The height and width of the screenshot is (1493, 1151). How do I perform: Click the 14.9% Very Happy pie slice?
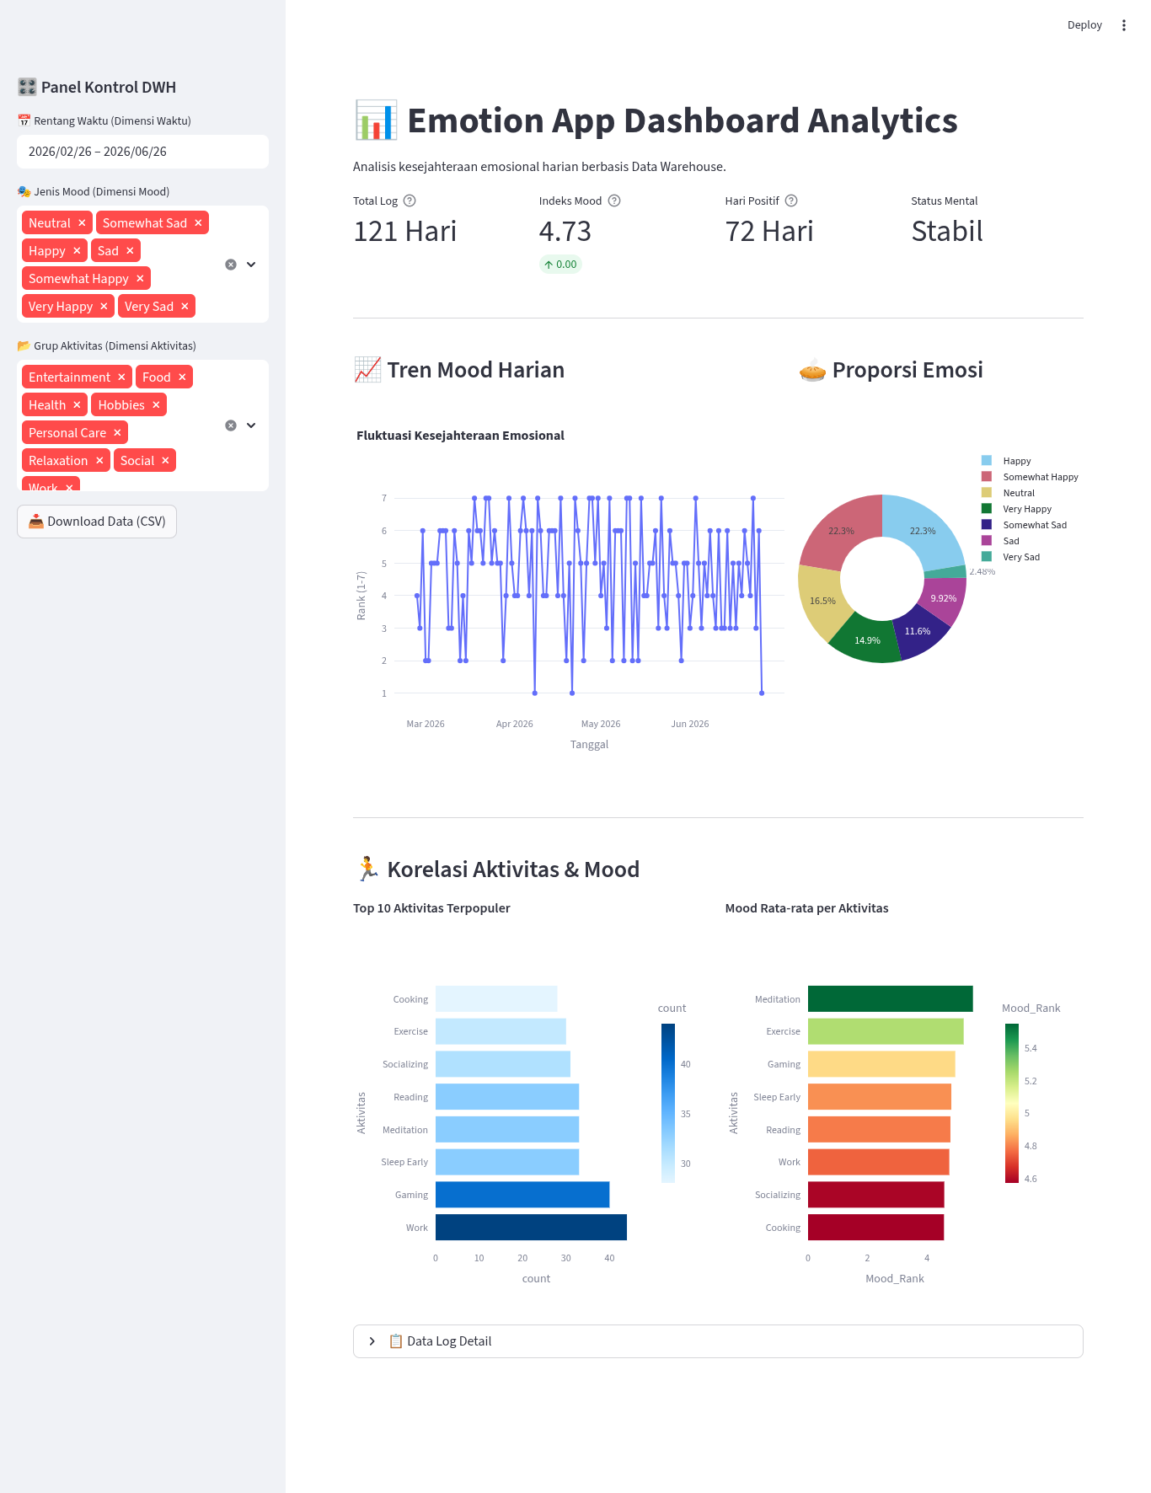click(866, 641)
